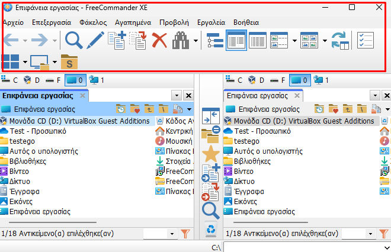Select the list view mode icon

coord(236,40)
